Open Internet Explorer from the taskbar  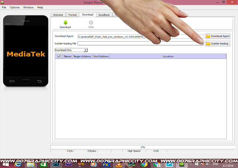[x=18, y=165]
